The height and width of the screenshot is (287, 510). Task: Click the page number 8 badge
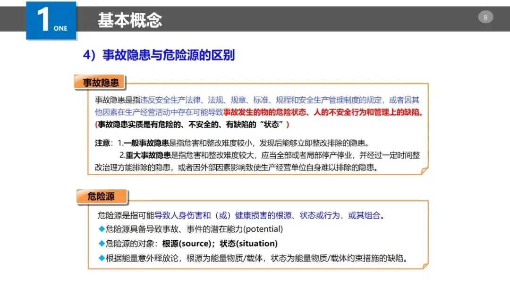coord(485,17)
